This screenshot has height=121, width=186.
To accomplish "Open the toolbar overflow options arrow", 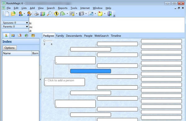I will point(114,16).
